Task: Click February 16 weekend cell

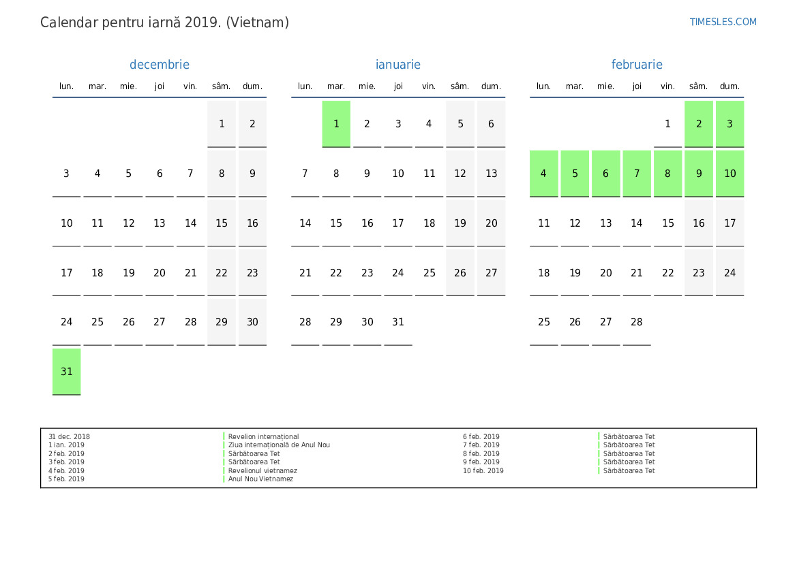Action: (x=699, y=223)
